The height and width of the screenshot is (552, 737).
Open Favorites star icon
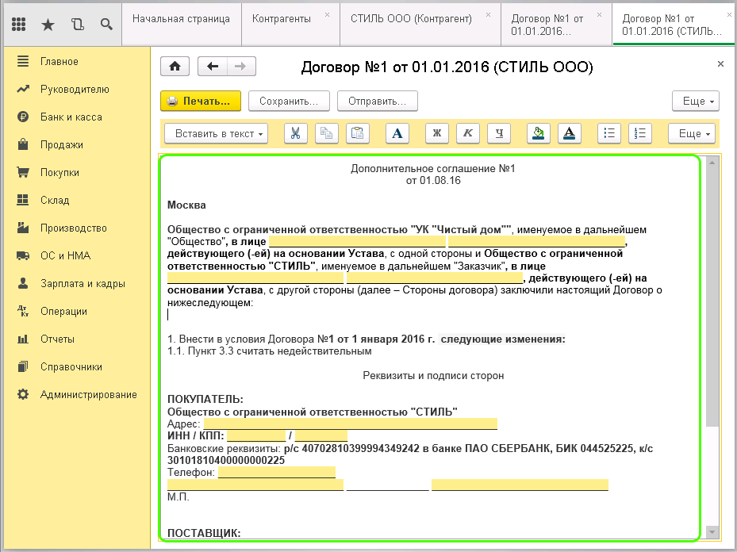[48, 25]
